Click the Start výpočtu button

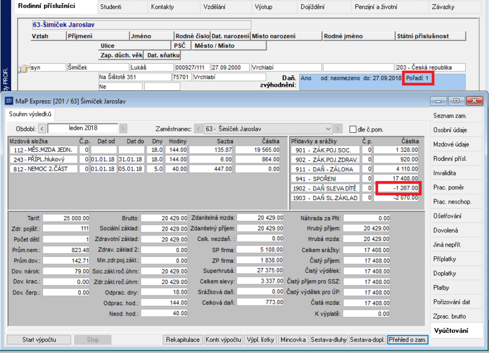(39, 340)
